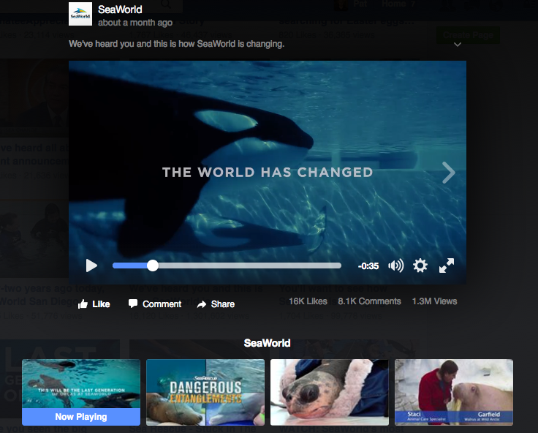The image size is (538, 433).
Task: Enter fullscreen with the expand arrows icon
Action: tap(447, 266)
